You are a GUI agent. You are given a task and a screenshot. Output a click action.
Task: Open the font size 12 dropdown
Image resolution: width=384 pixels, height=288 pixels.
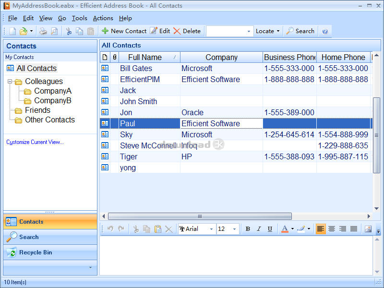click(x=234, y=229)
